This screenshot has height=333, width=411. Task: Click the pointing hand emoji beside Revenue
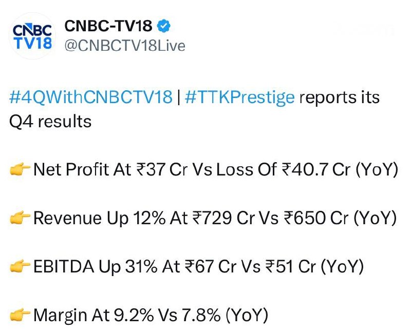pos(20,218)
